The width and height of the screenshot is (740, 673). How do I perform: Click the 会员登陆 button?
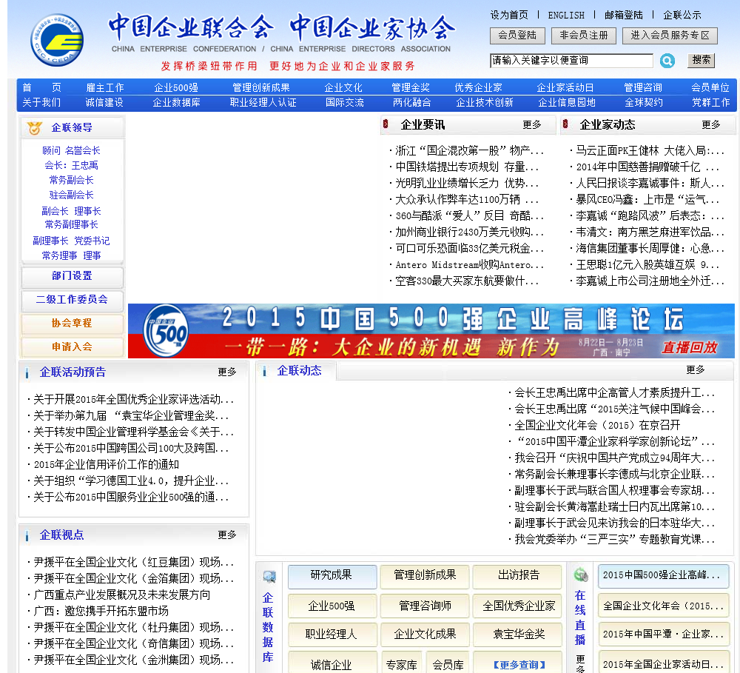click(517, 36)
